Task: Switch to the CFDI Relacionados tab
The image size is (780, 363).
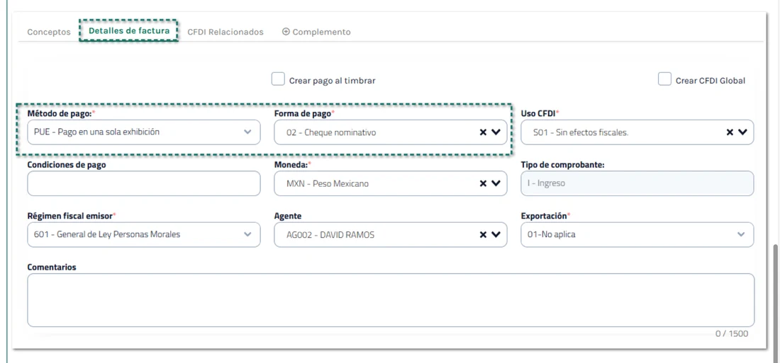Action: click(225, 32)
